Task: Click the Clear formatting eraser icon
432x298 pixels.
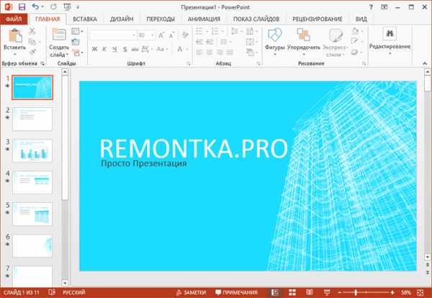Action: click(185, 35)
